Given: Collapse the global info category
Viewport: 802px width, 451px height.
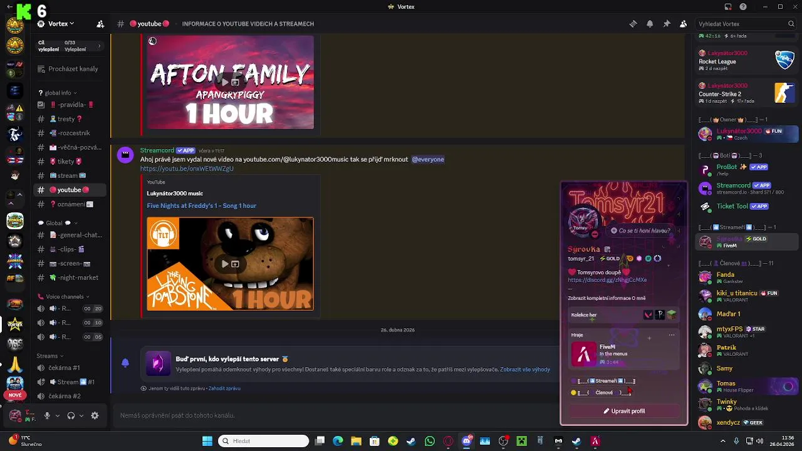Looking at the screenshot, I should point(58,93).
